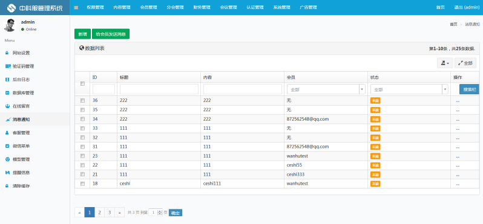Expand the export dropdown button

(445, 63)
